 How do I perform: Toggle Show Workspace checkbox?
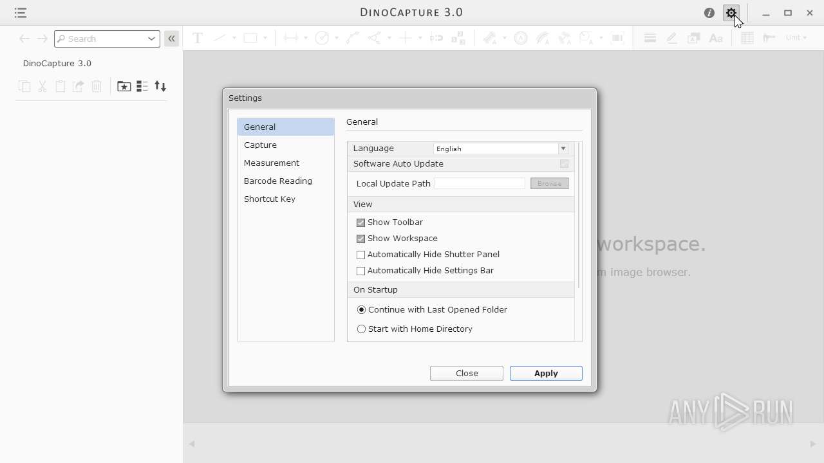pyautogui.click(x=360, y=239)
